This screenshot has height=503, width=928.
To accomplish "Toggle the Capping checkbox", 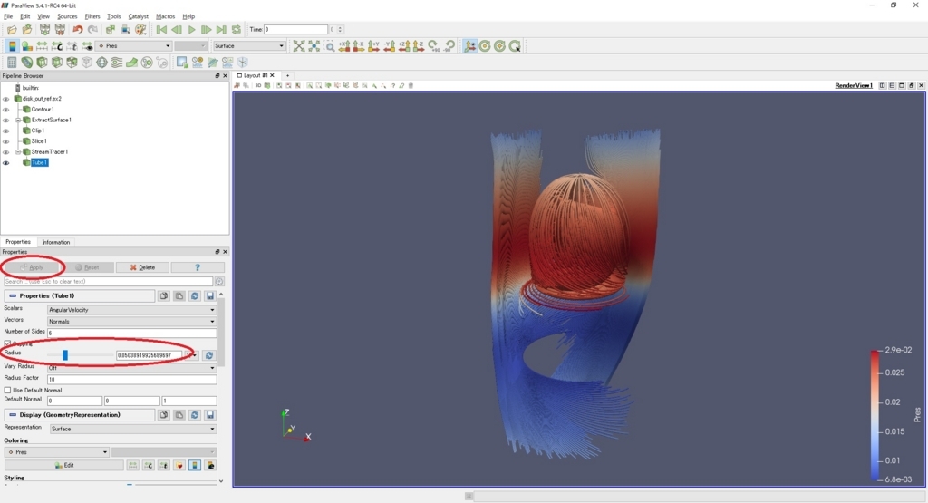I will pos(7,343).
